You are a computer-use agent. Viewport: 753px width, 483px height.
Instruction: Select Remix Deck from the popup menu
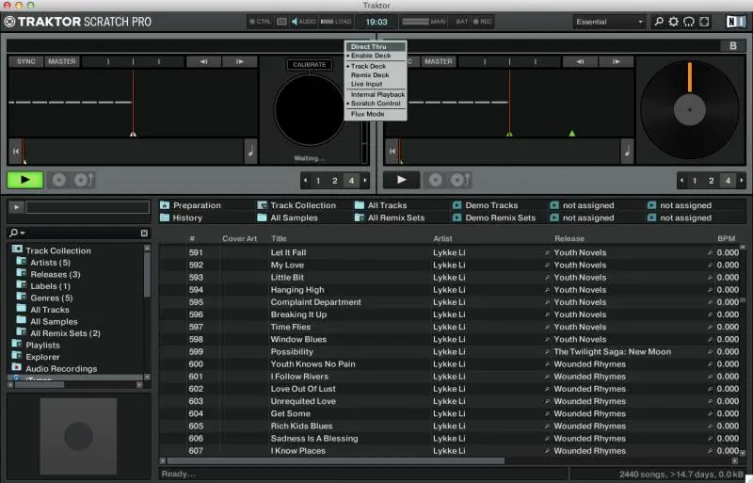[369, 75]
